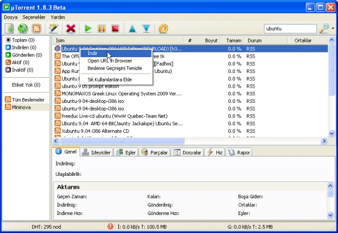Select İnaktif (0) category
The height and width of the screenshot is (233, 338).
tap(20, 70)
